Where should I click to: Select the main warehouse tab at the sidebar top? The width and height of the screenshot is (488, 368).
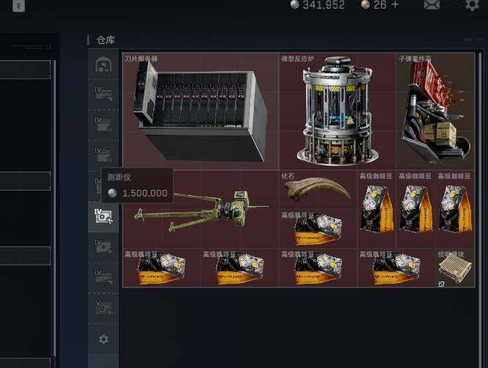pyautogui.click(x=103, y=65)
